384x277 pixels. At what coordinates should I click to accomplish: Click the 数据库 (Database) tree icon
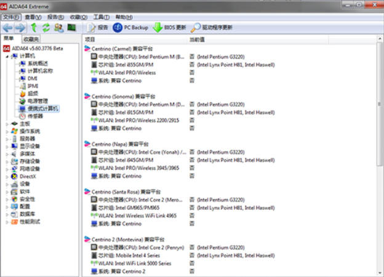14,214
